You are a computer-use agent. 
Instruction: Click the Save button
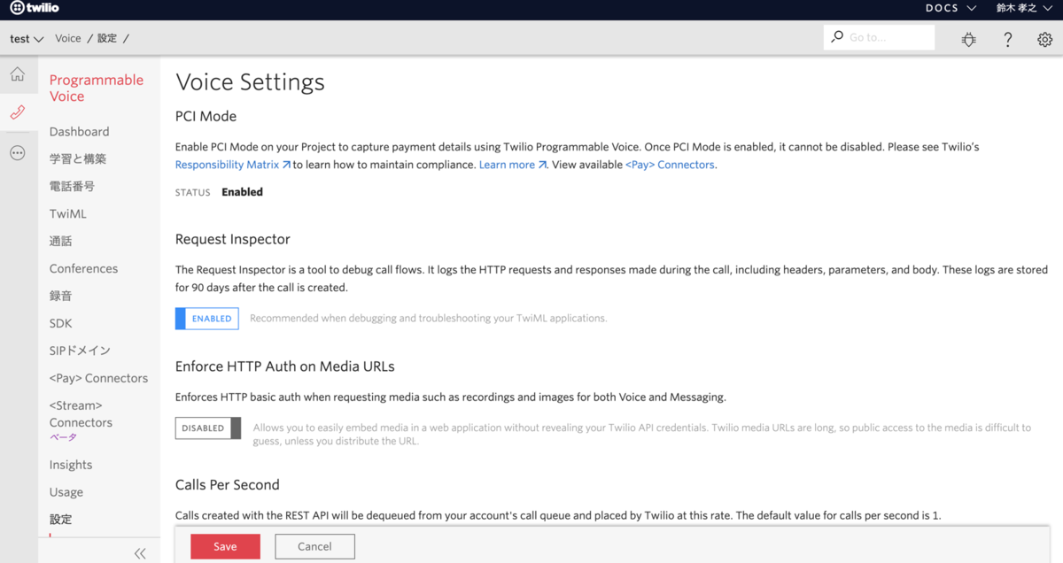225,546
